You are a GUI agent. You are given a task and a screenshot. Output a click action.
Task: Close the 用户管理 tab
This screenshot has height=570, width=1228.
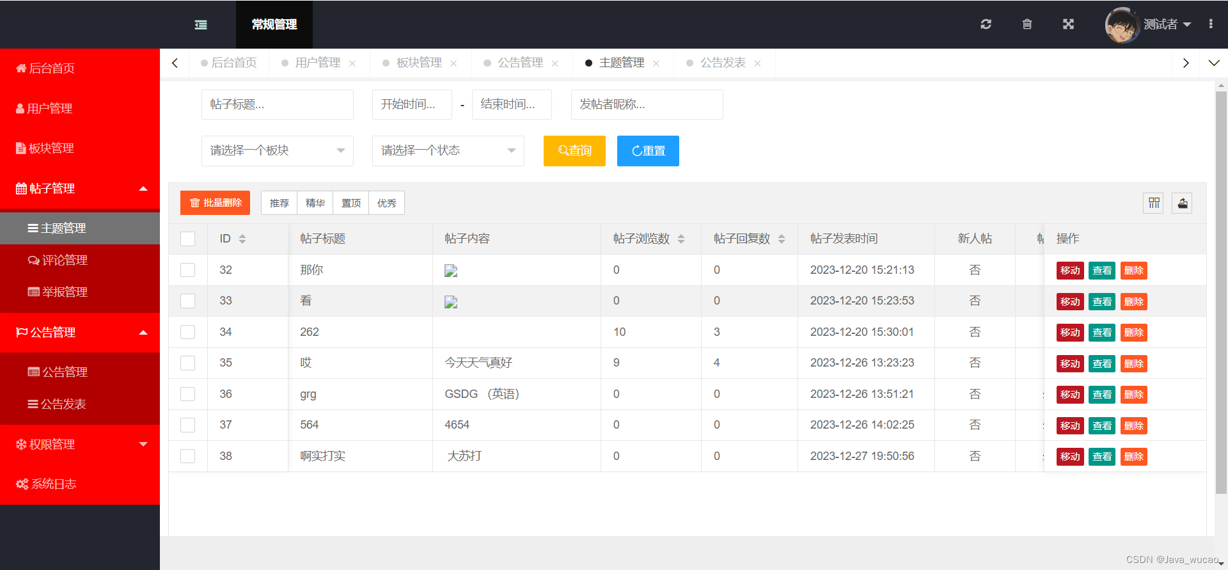pyautogui.click(x=352, y=63)
